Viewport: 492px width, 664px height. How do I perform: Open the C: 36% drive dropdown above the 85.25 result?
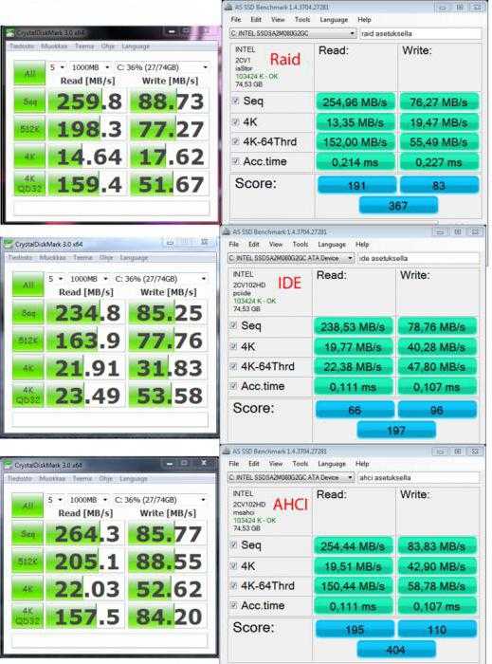click(x=161, y=279)
